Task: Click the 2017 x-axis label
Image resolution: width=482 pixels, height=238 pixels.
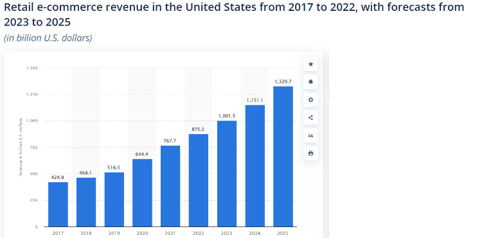Action: (x=58, y=234)
